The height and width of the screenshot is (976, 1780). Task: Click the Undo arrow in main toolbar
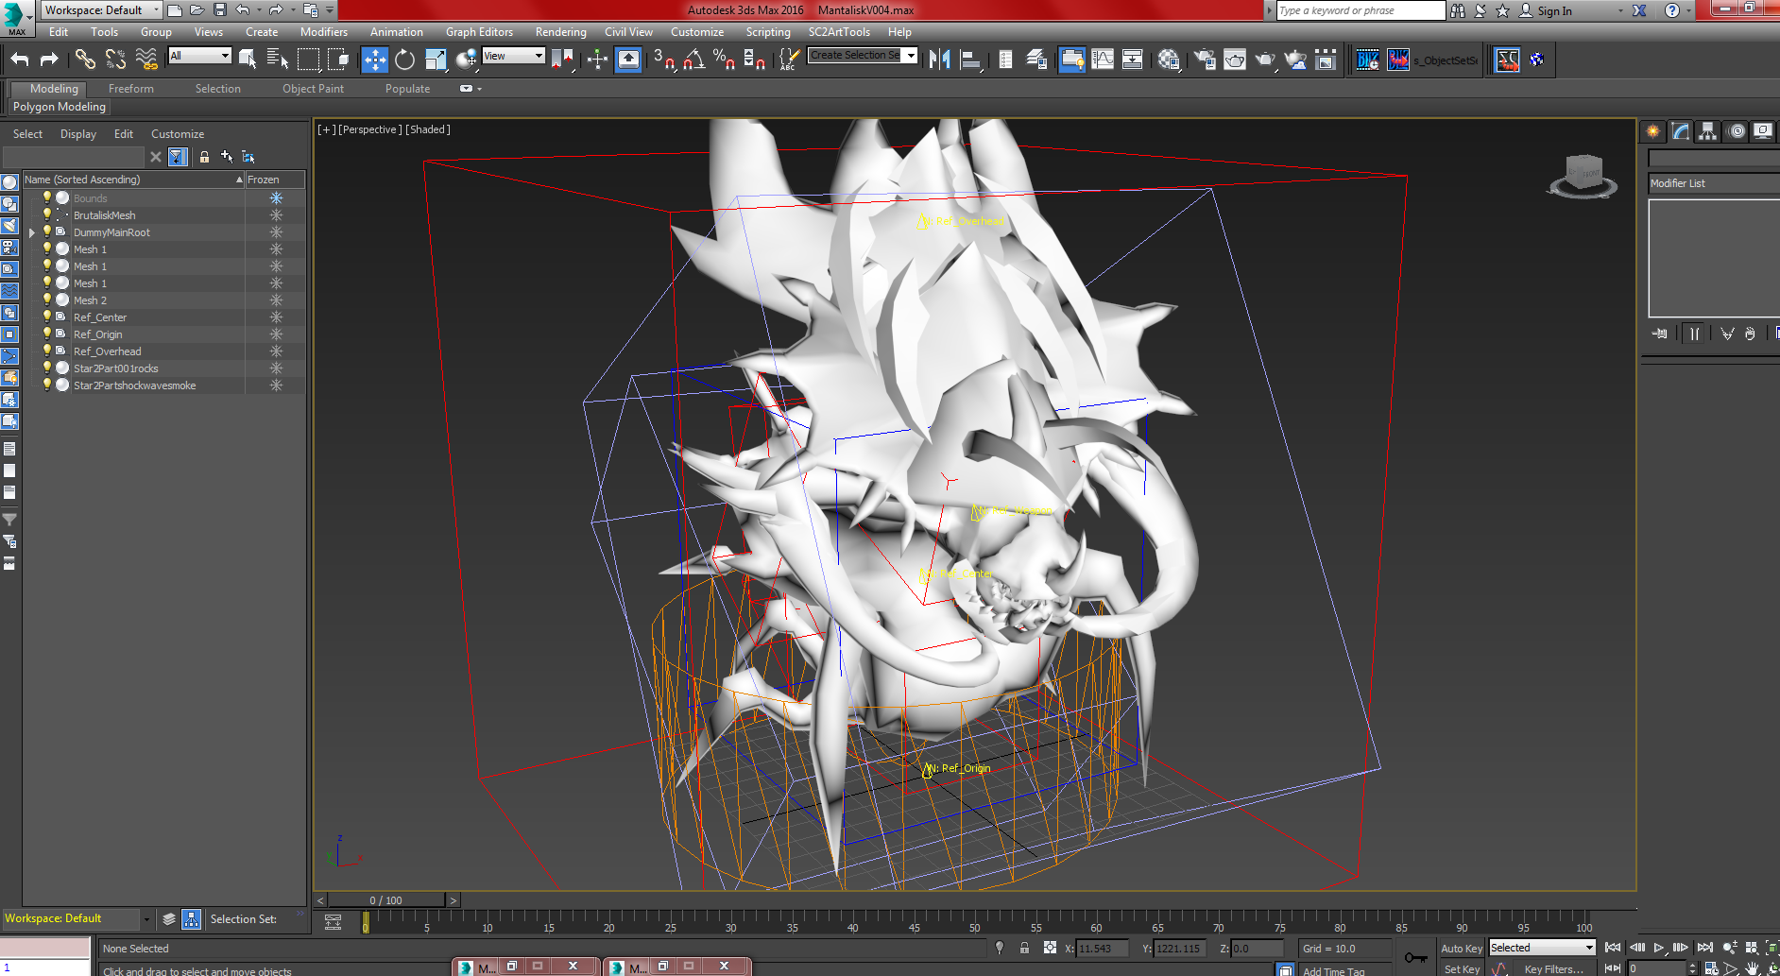[20, 60]
